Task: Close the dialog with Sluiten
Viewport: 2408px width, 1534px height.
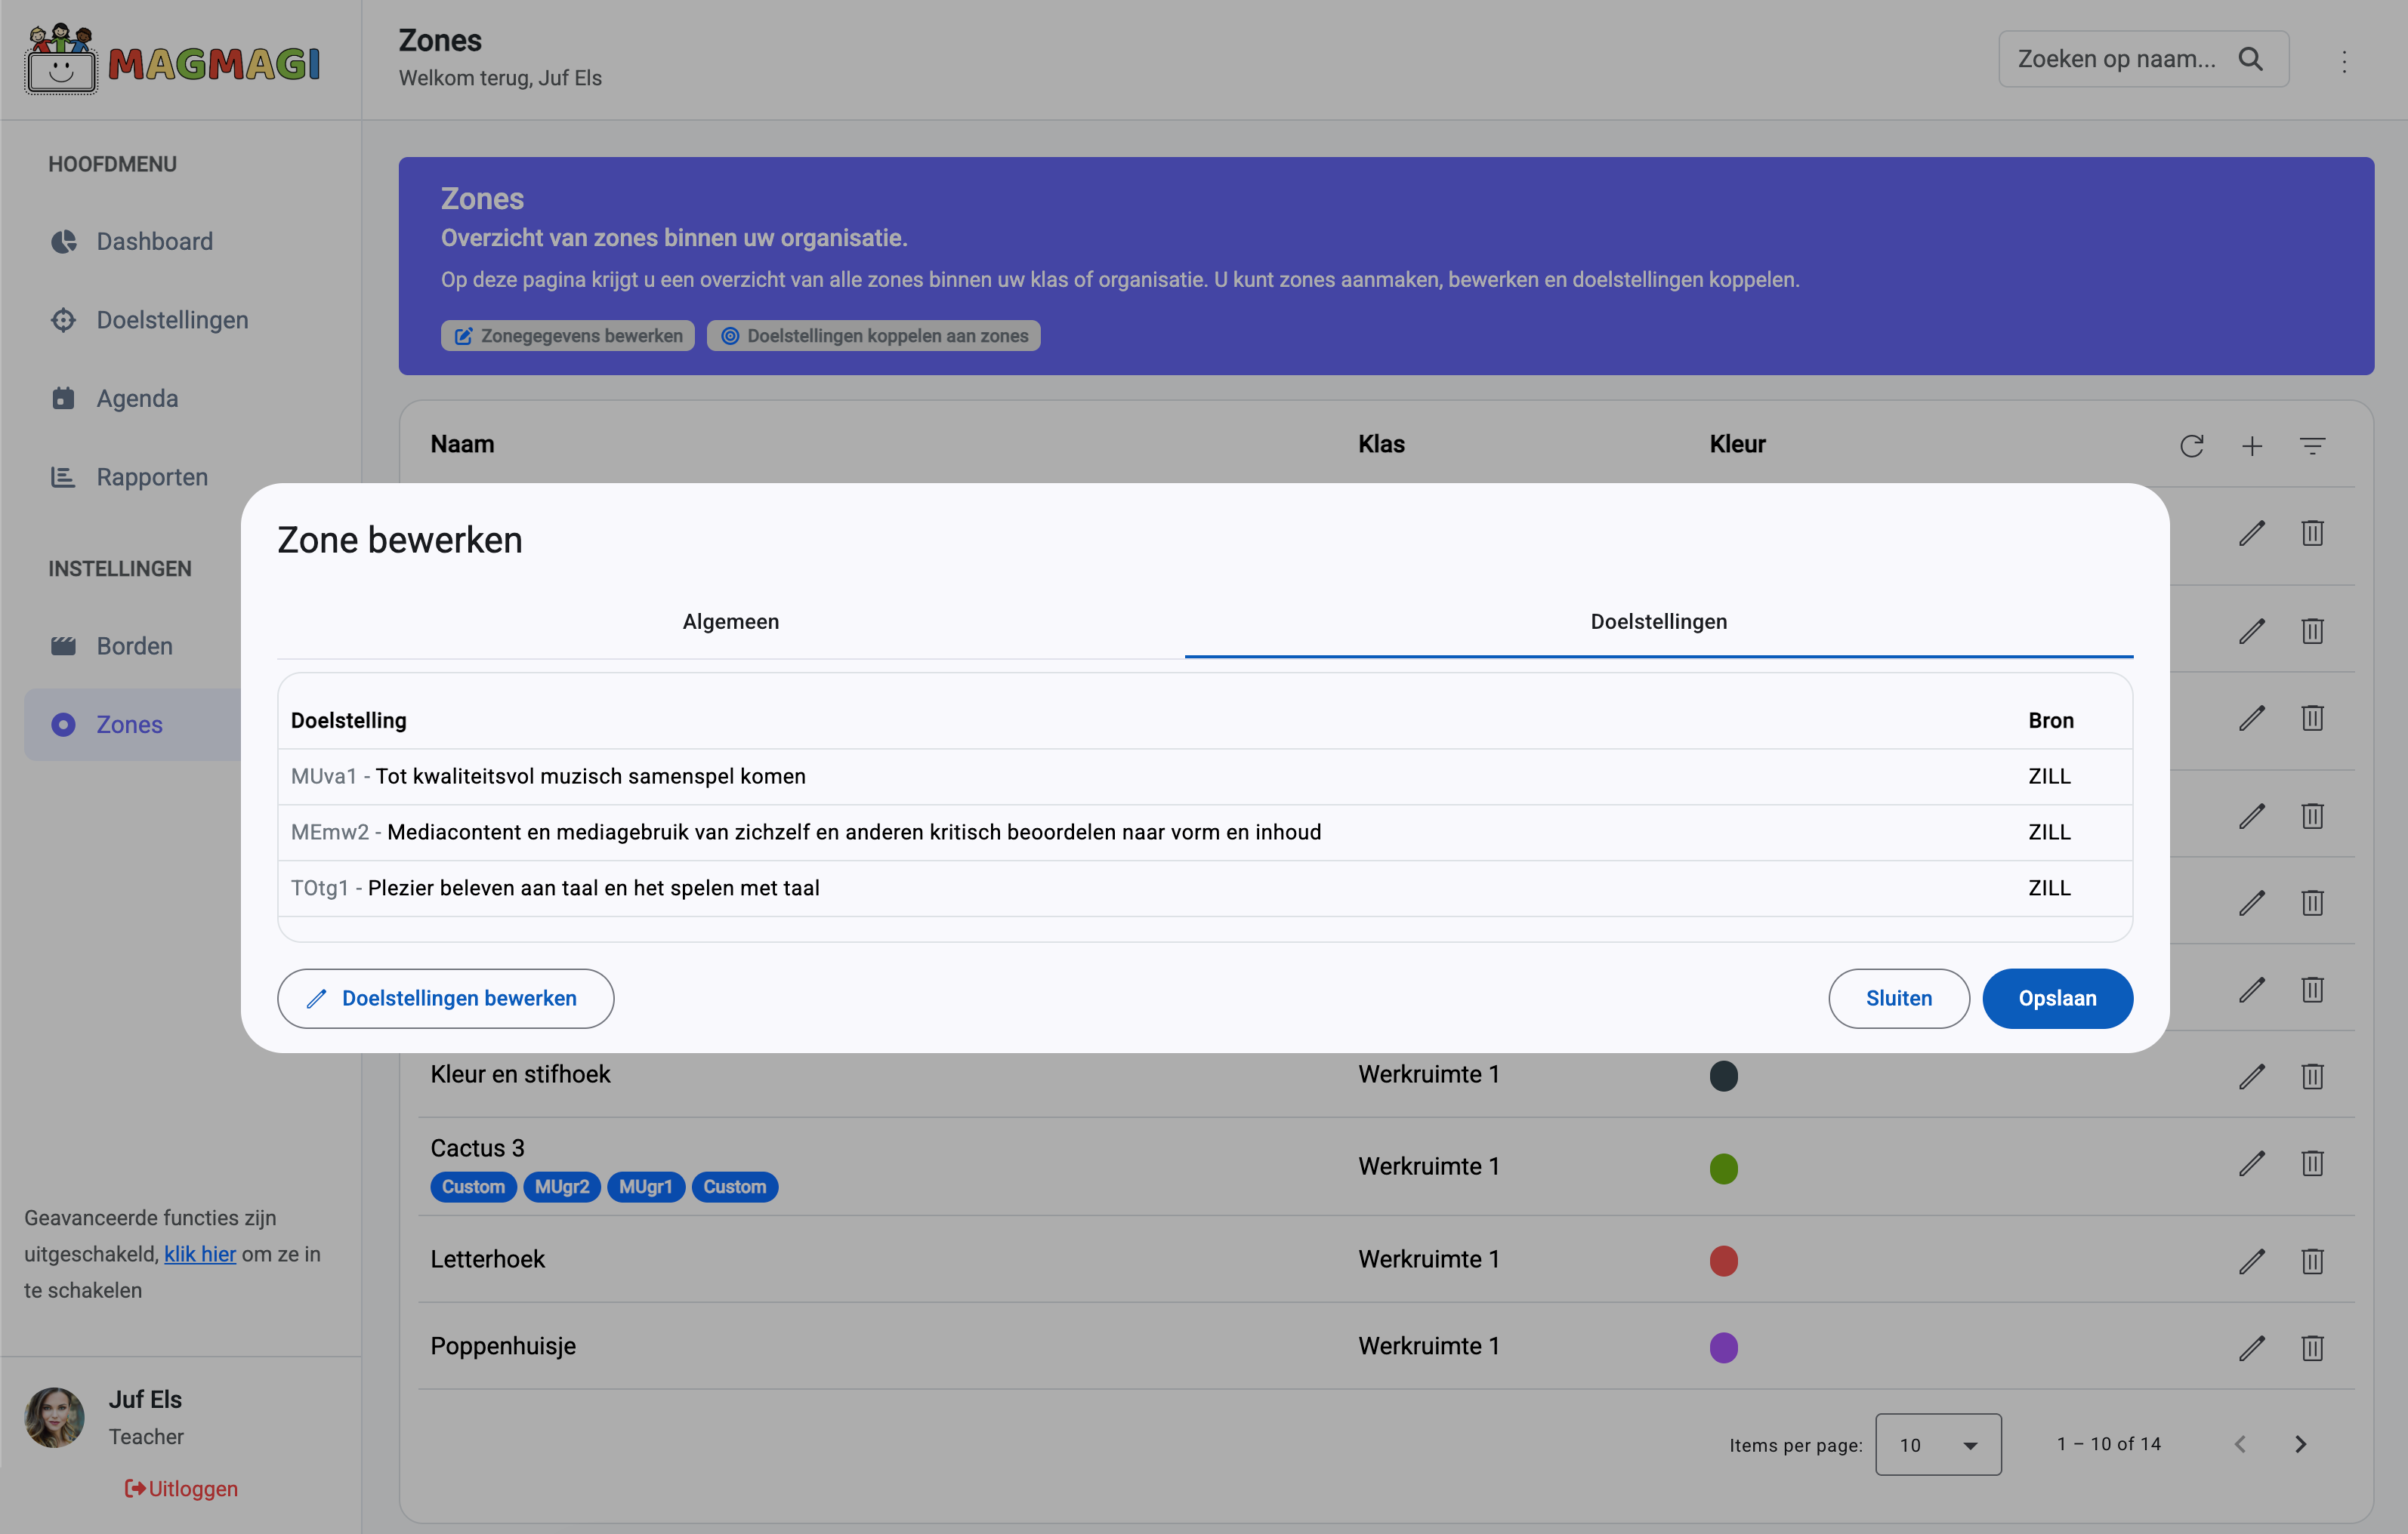Action: click(x=1898, y=998)
